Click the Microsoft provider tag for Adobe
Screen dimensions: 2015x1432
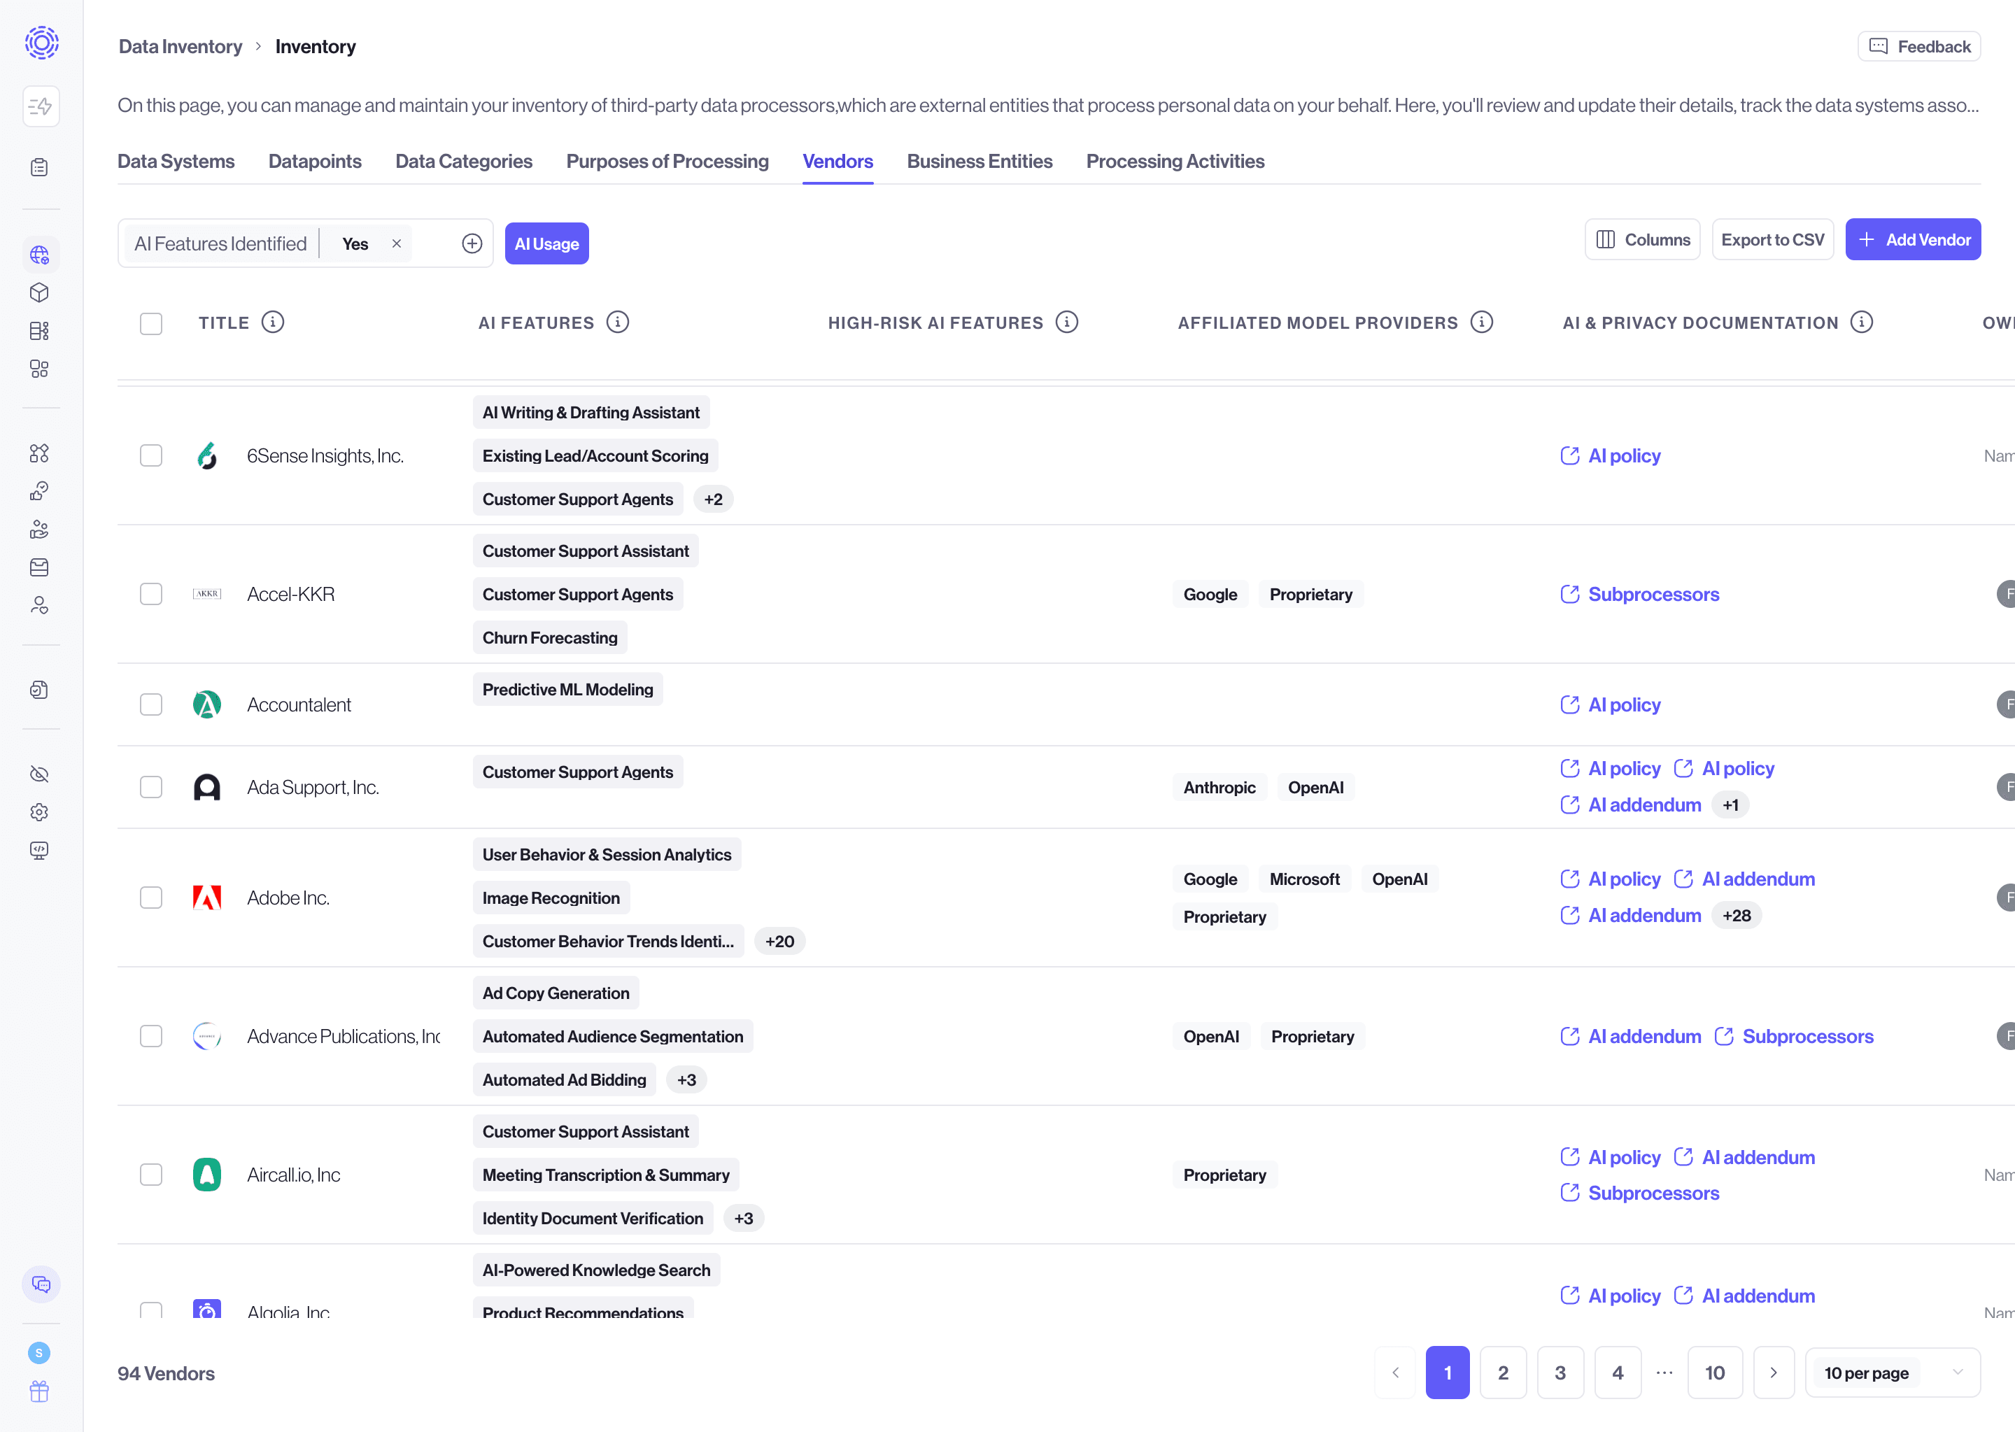click(x=1304, y=879)
